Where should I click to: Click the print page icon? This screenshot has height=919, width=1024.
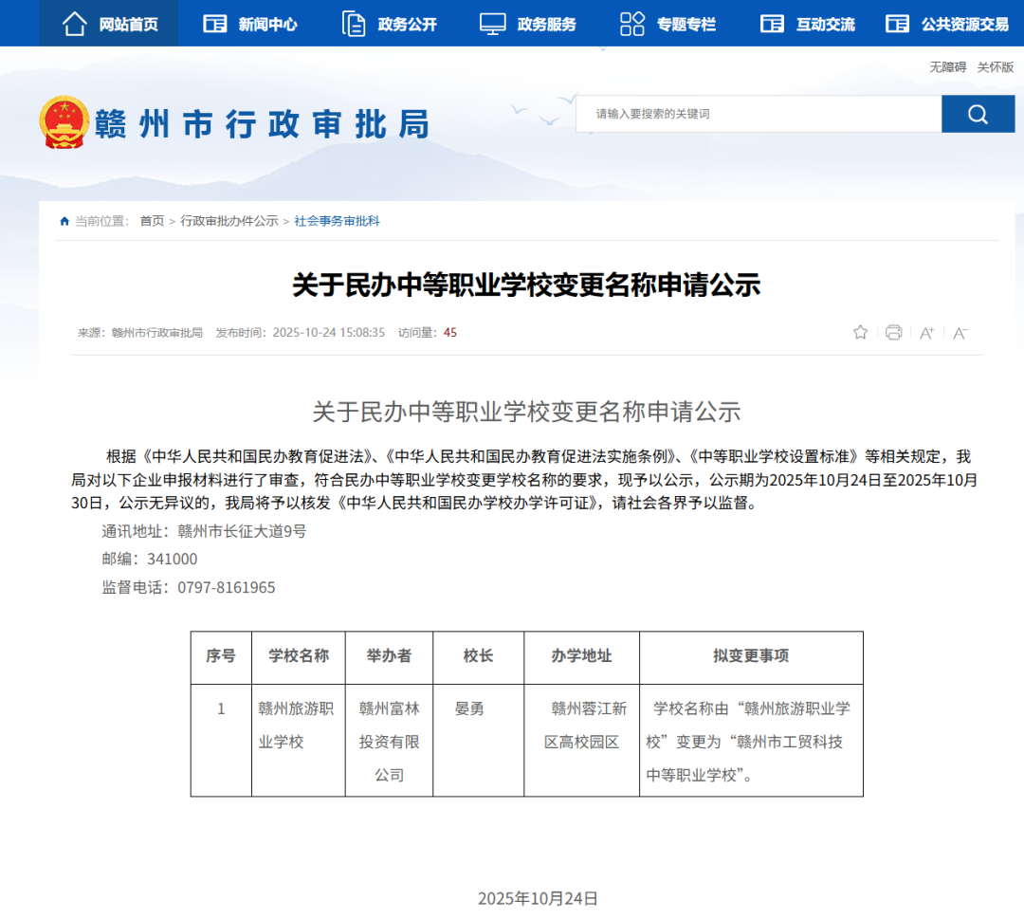pyautogui.click(x=893, y=333)
